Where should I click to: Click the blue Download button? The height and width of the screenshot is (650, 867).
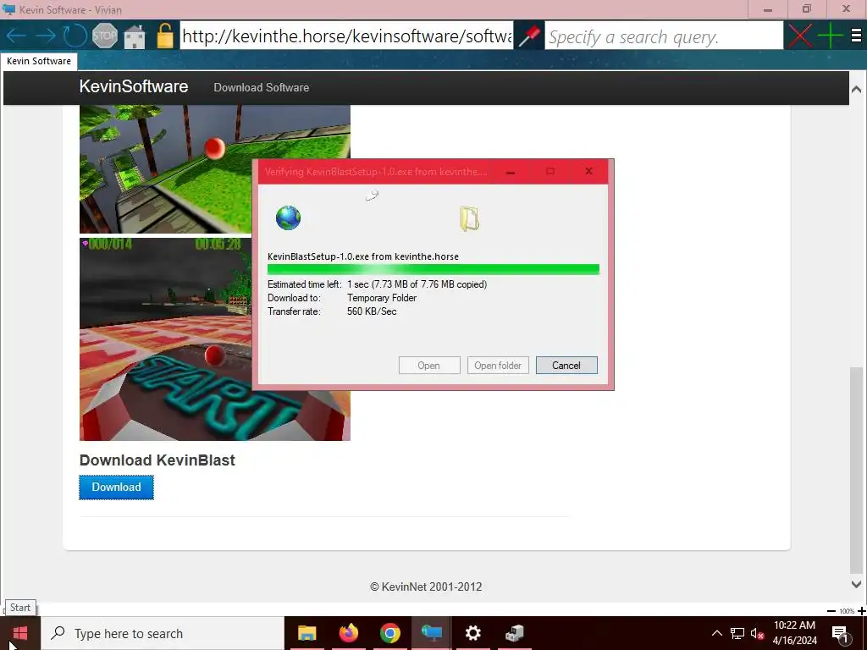(x=116, y=487)
